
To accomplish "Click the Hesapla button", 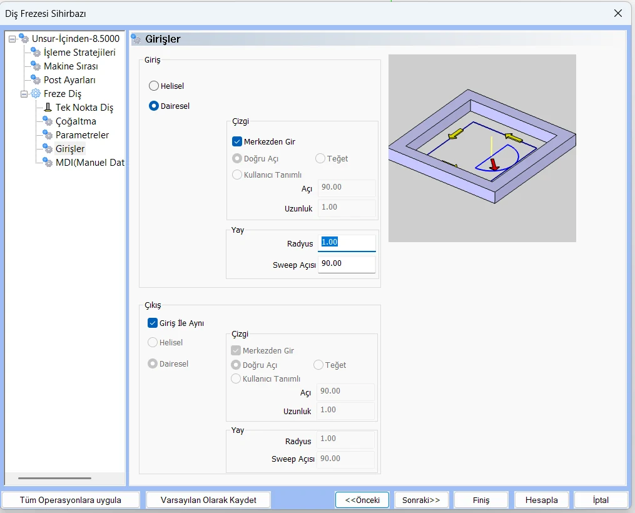I will (x=541, y=500).
